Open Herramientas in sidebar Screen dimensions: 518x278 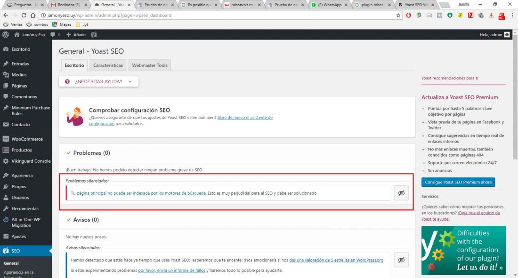tap(26, 209)
